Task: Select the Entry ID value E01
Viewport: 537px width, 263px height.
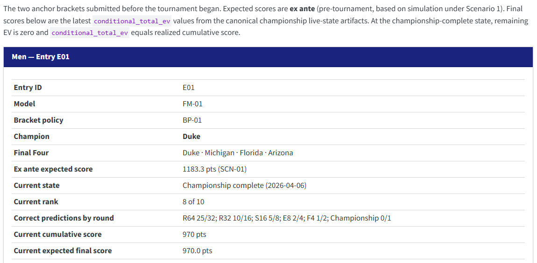Action: coord(189,88)
